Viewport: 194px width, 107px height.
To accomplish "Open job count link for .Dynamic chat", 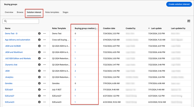I will tap(75, 65).
